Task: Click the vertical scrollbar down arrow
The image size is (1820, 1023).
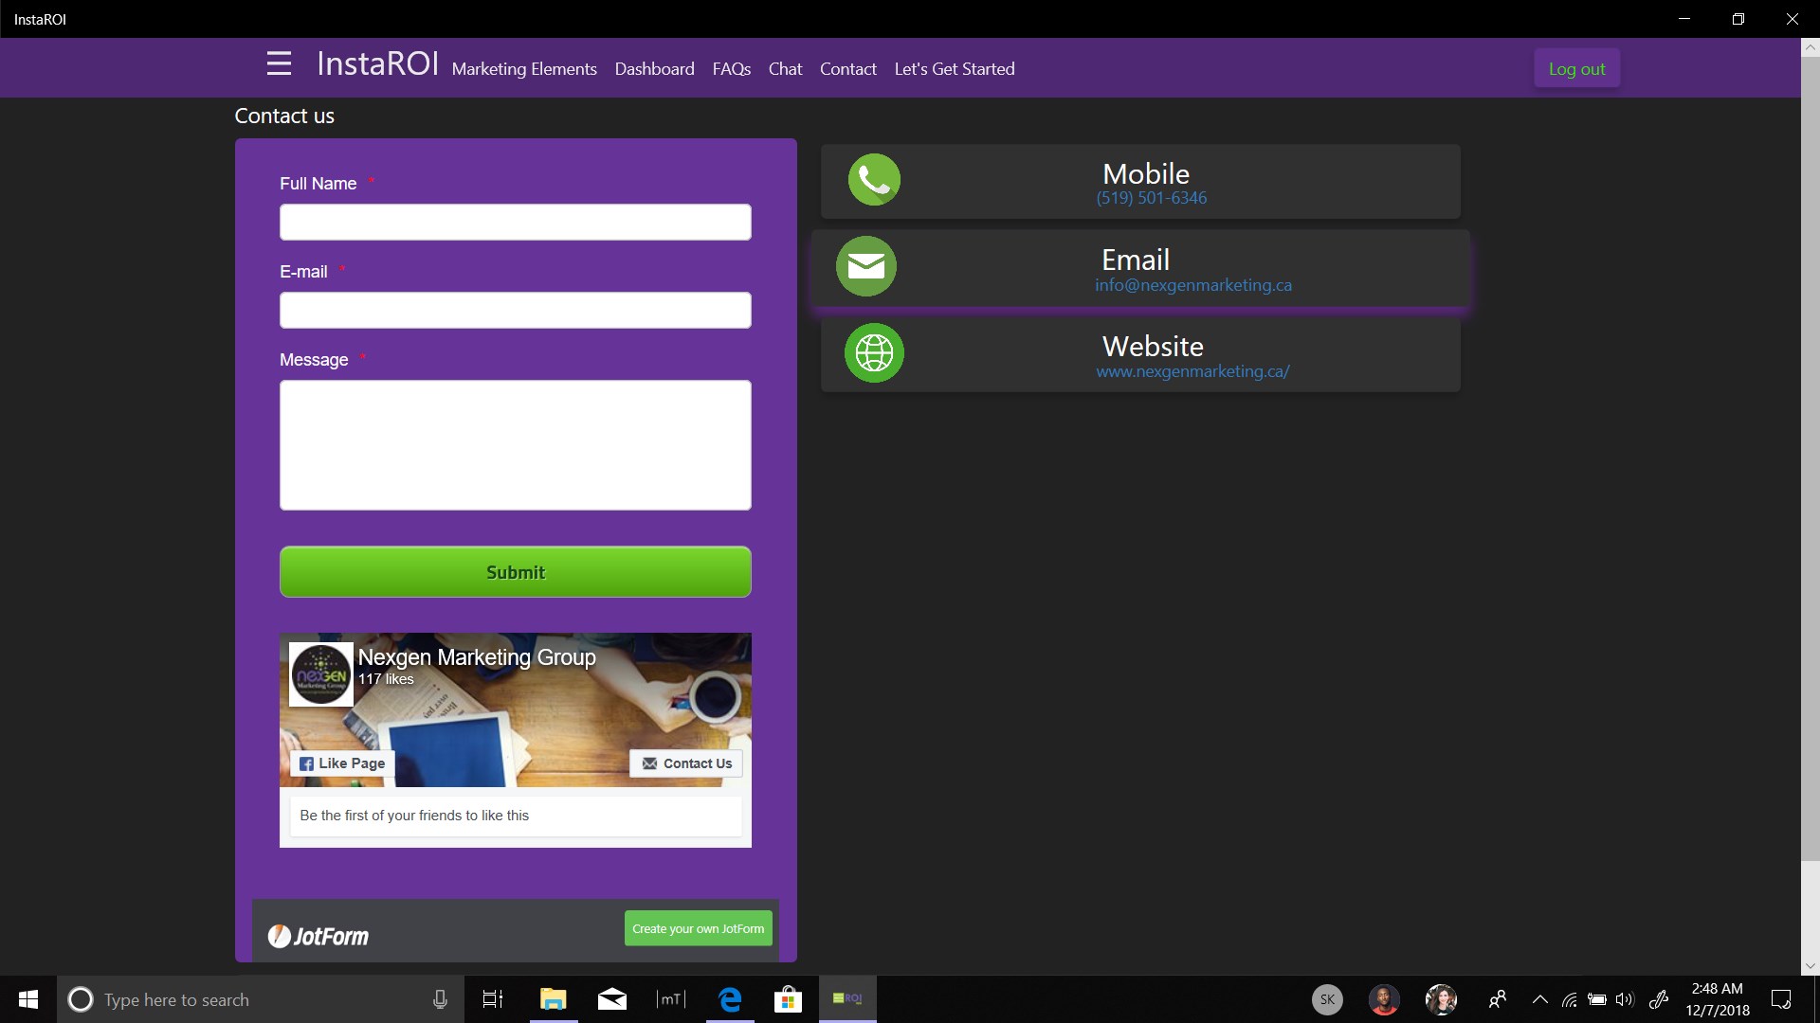Action: pyautogui.click(x=1810, y=966)
